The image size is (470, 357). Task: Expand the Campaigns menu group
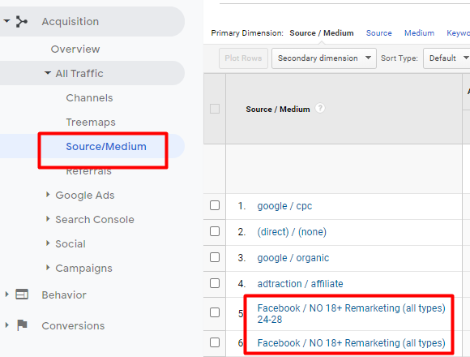pyautogui.click(x=48, y=268)
